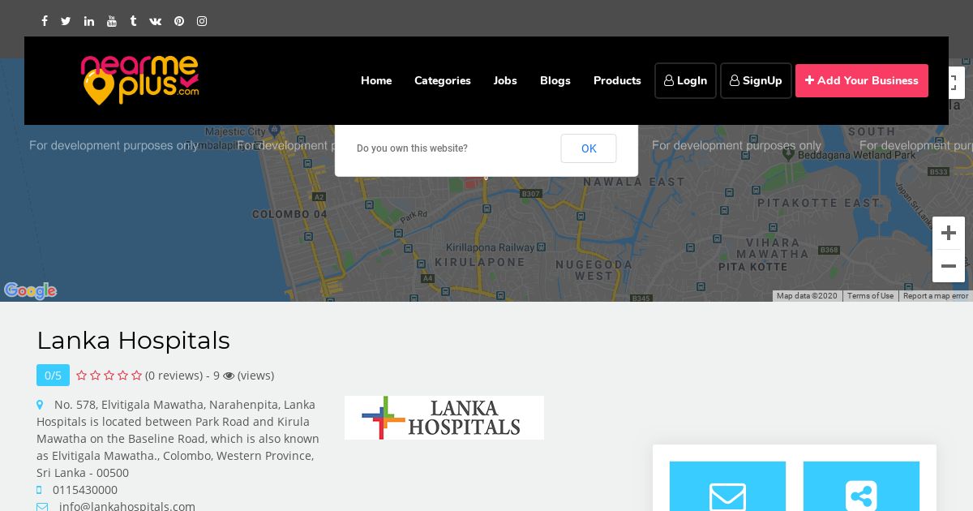Viewport: 973px width, 511px height.
Task: Click the first rating star
Action: [x=81, y=375]
